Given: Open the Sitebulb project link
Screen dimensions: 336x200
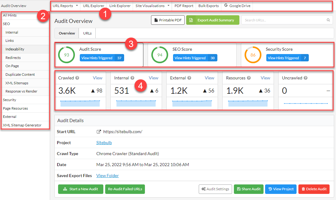Looking at the screenshot, I should pyautogui.click(x=104, y=143).
